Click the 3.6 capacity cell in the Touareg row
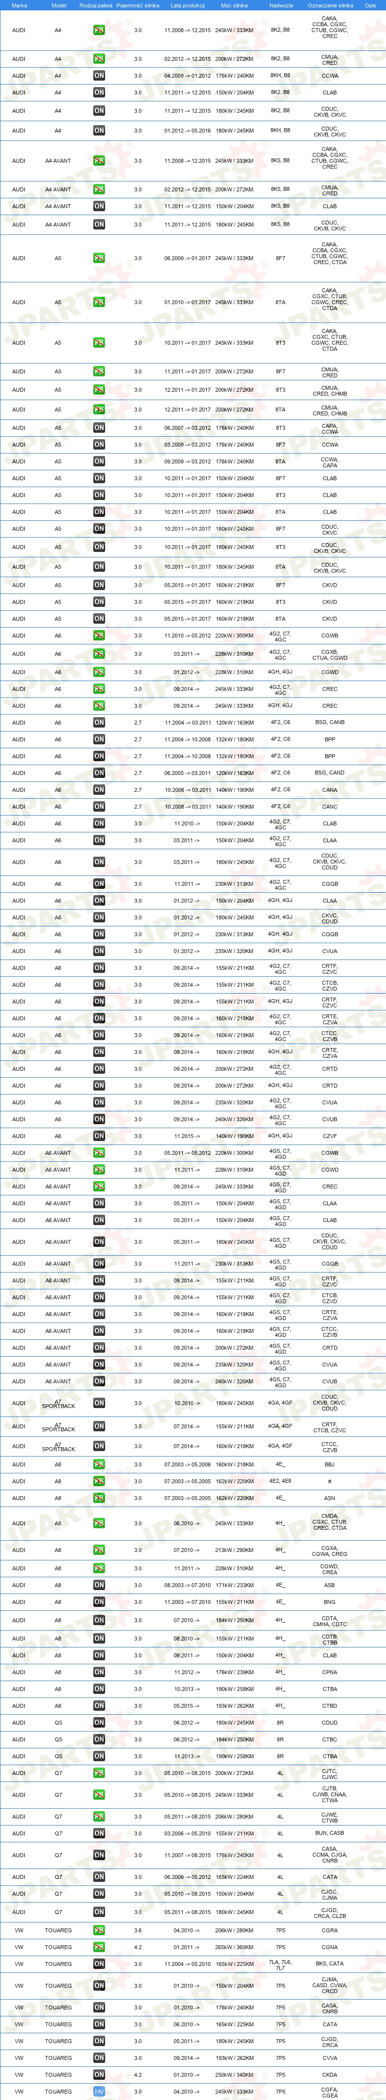386x2100 pixels. (138, 1930)
